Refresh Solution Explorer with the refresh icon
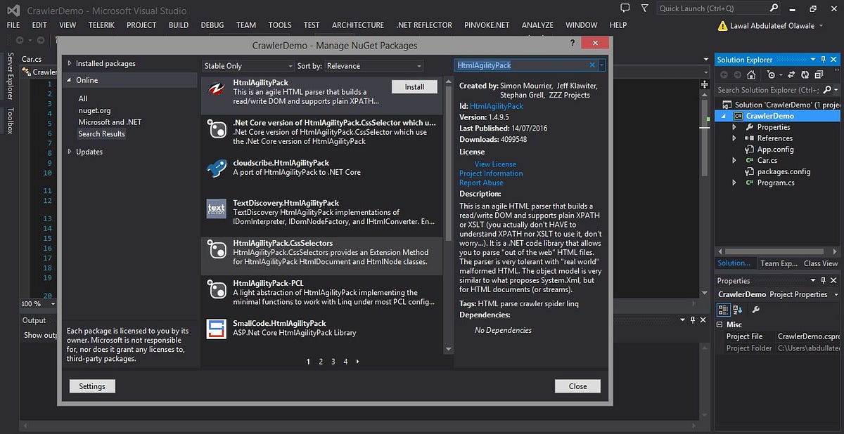Image resolution: width=844 pixels, height=434 pixels. tap(805, 74)
